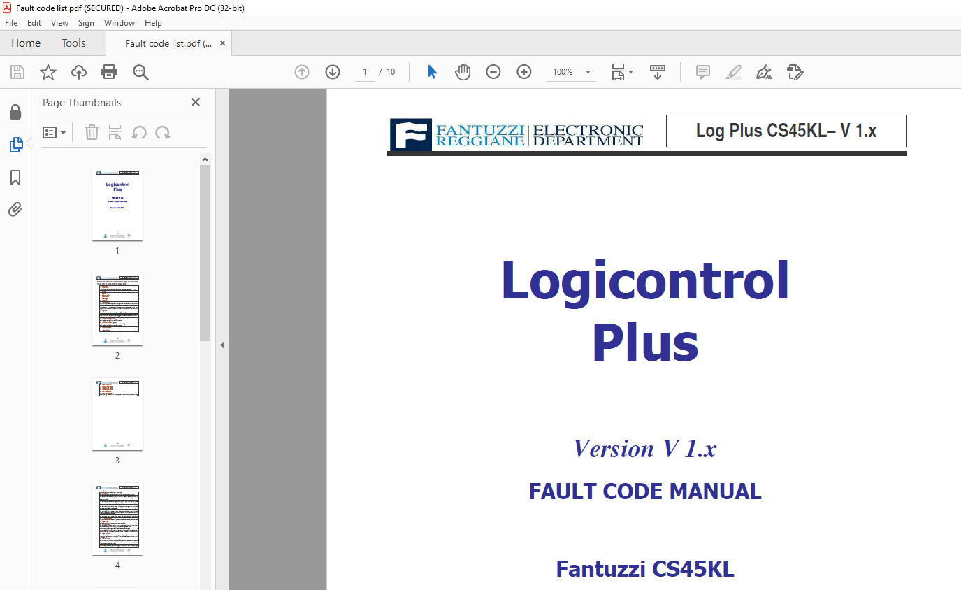Click the thumbnails panel scrollbar
Screen dimensions: 961x590
point(205,252)
